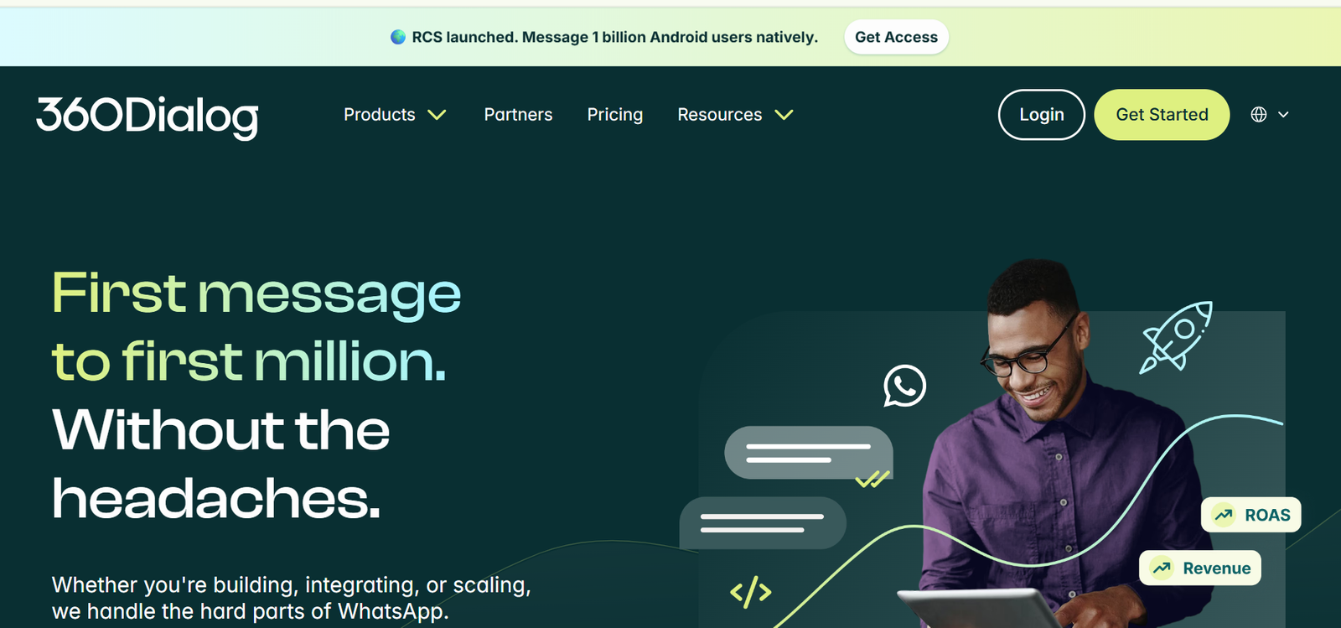Go to the Pricing page

pyautogui.click(x=614, y=115)
